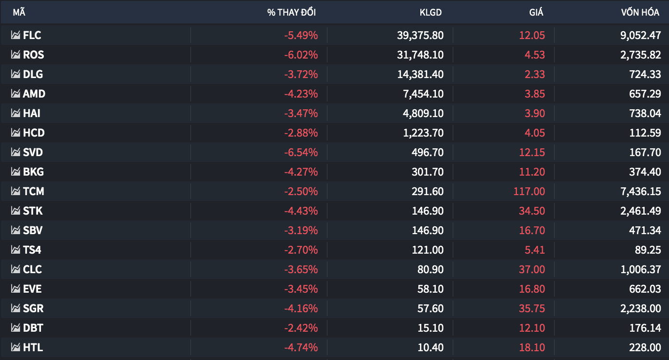This screenshot has width=669, height=360.
Task: Open the chart icon next to CLC
Action: click(16, 269)
